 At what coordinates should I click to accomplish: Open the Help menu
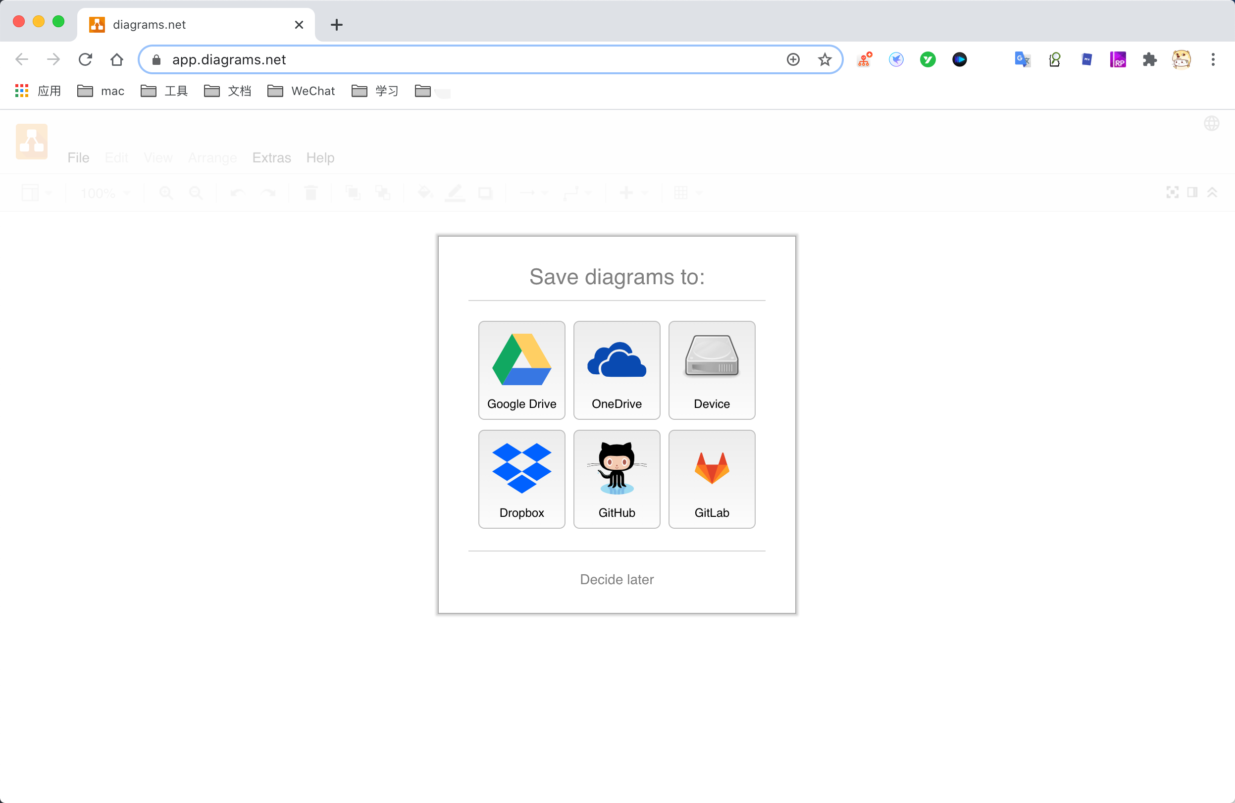click(320, 158)
